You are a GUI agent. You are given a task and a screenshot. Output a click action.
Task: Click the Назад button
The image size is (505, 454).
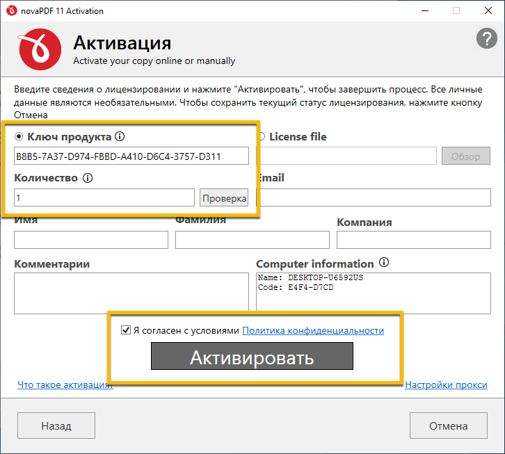(56, 425)
